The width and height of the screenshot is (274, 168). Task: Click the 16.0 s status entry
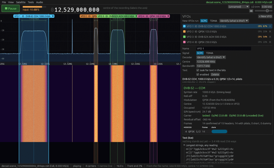point(120,166)
